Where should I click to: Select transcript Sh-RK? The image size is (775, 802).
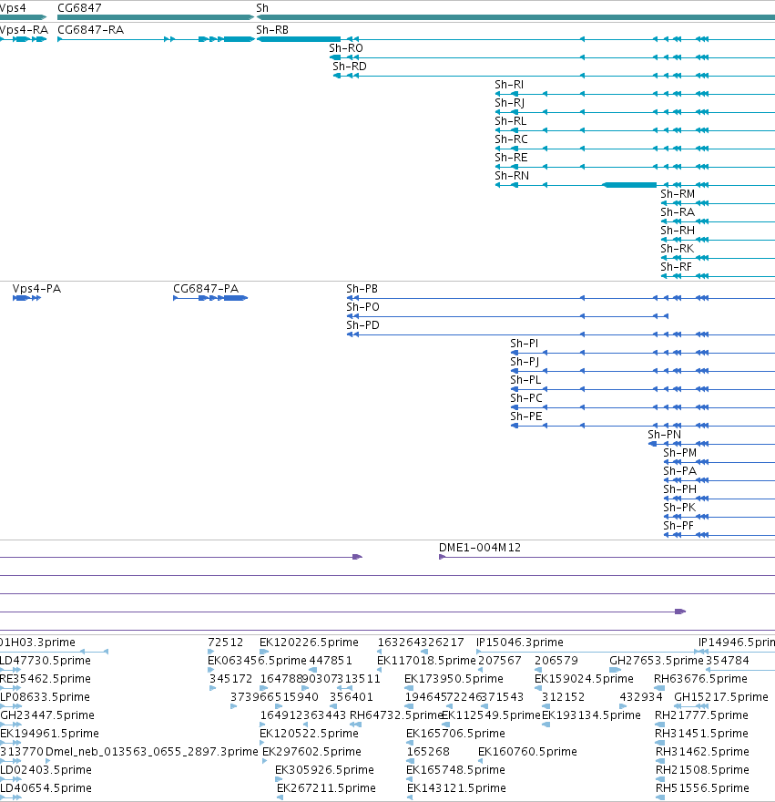(x=678, y=249)
